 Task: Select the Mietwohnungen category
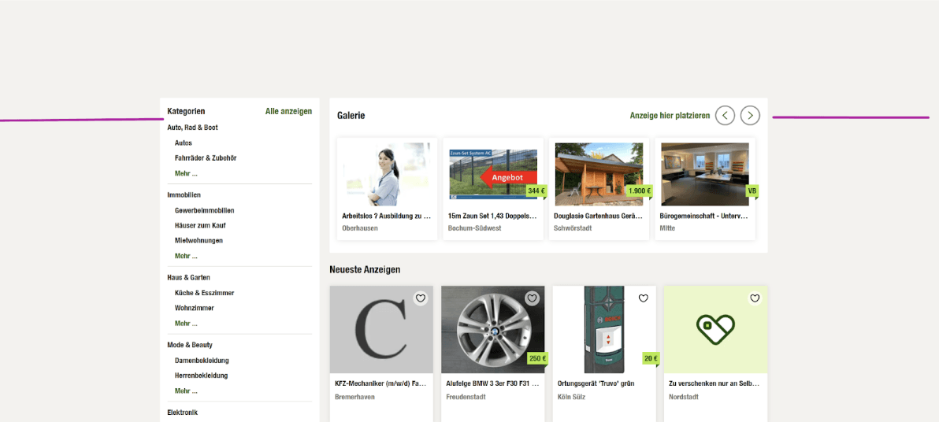coord(199,241)
